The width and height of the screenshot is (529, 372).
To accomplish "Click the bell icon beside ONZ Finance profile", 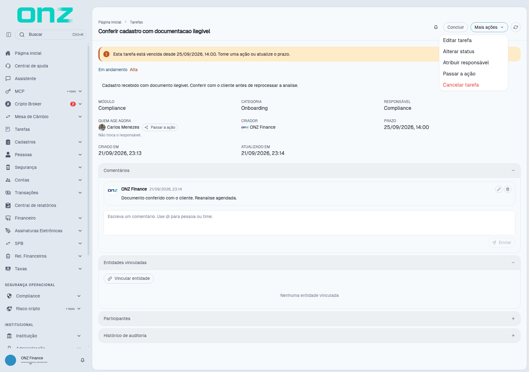I will (83, 360).
